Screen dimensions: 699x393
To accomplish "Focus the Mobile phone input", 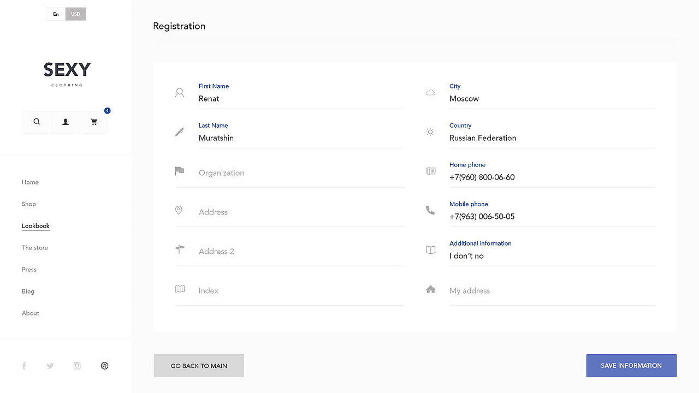I will [552, 217].
